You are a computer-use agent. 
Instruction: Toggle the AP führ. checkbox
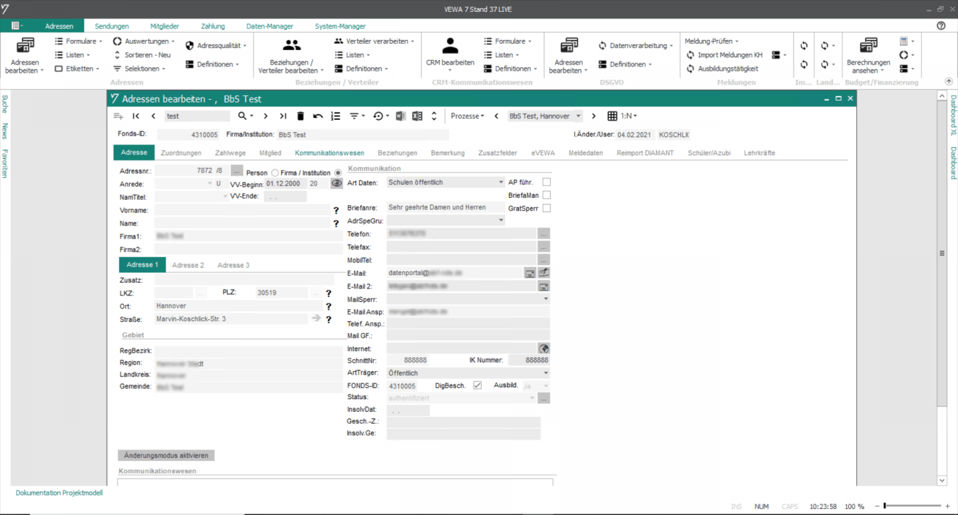pos(547,182)
